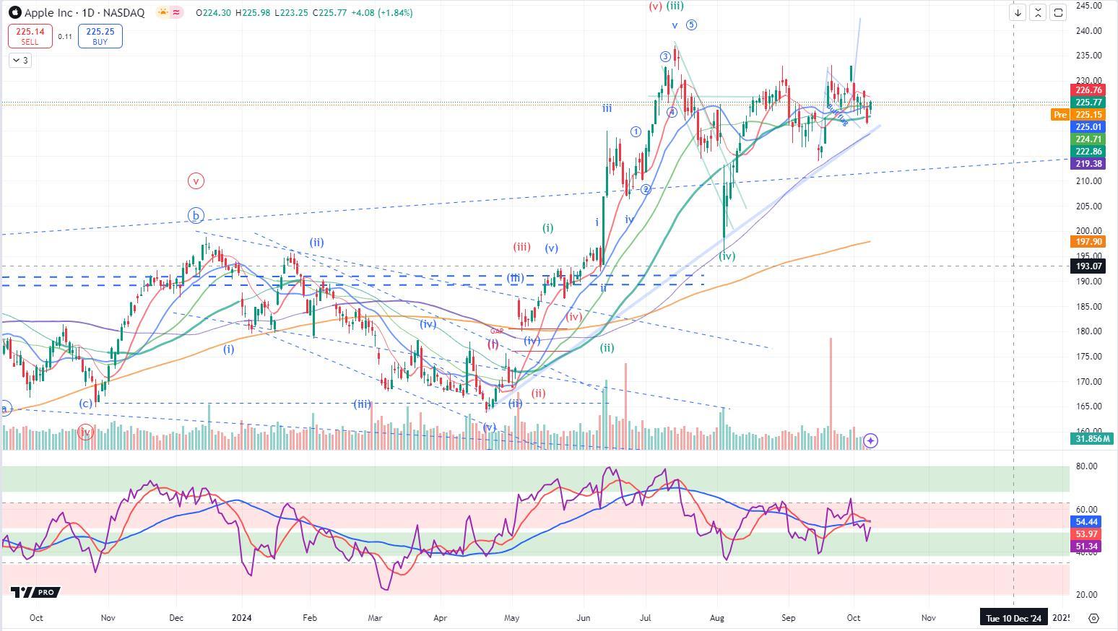
Task: Click the 54.44 blue oscillator value
Action: click(x=1086, y=522)
